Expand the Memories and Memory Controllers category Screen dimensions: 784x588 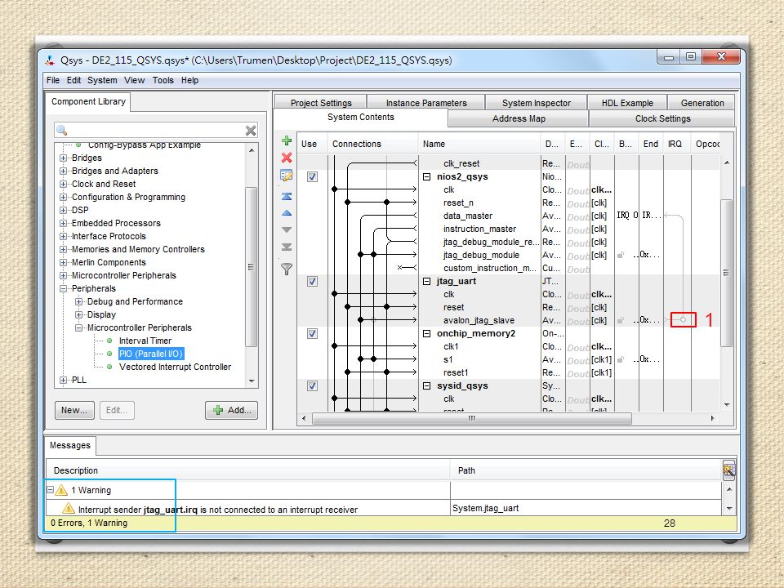[64, 249]
